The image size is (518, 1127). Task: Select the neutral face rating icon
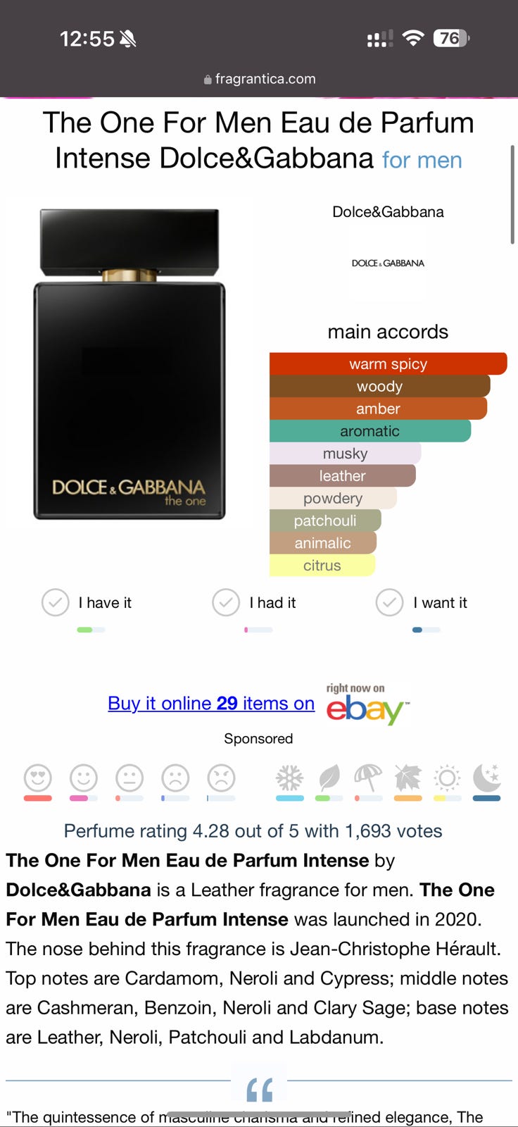[x=129, y=778]
